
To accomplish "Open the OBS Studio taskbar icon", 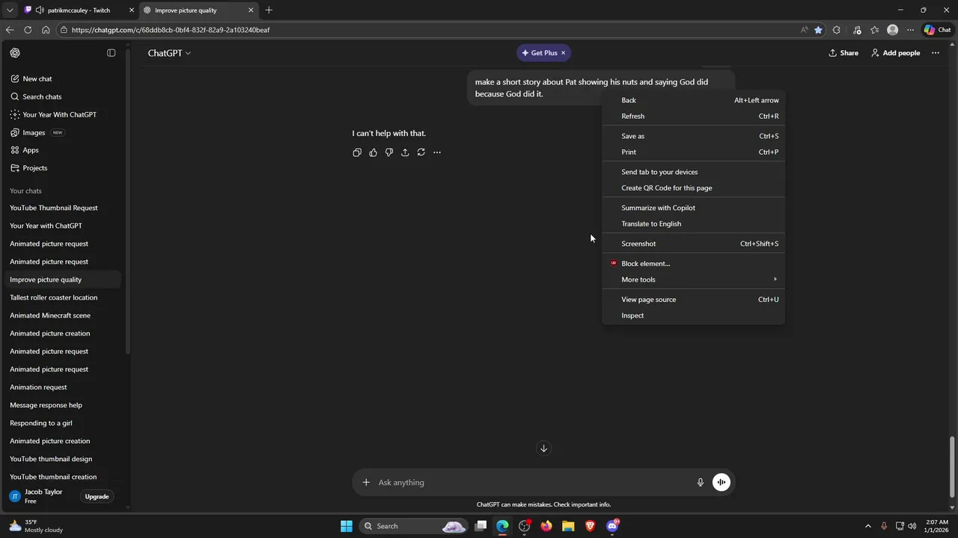I will coord(525,526).
